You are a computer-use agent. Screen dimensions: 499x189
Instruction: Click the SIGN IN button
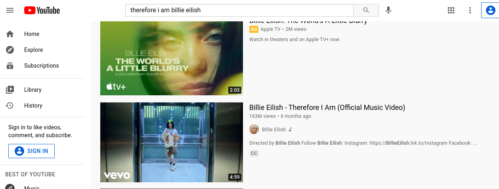tap(31, 151)
